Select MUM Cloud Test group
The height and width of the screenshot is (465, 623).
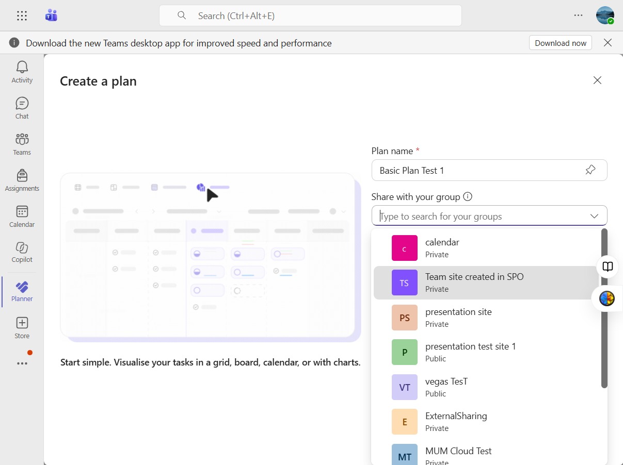486,454
